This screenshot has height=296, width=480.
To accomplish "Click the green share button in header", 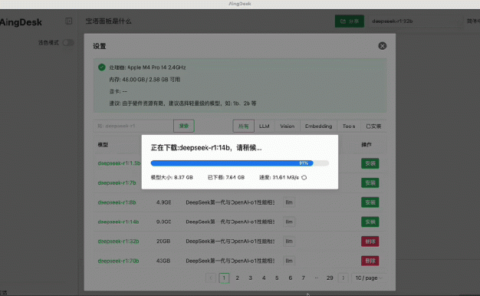I will click(350, 21).
